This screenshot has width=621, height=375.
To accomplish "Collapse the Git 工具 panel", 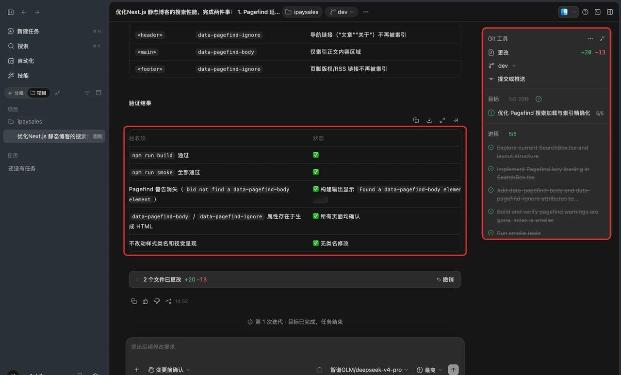I will (x=602, y=38).
